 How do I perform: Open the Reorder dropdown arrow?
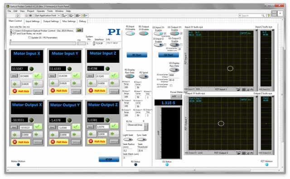87,16
